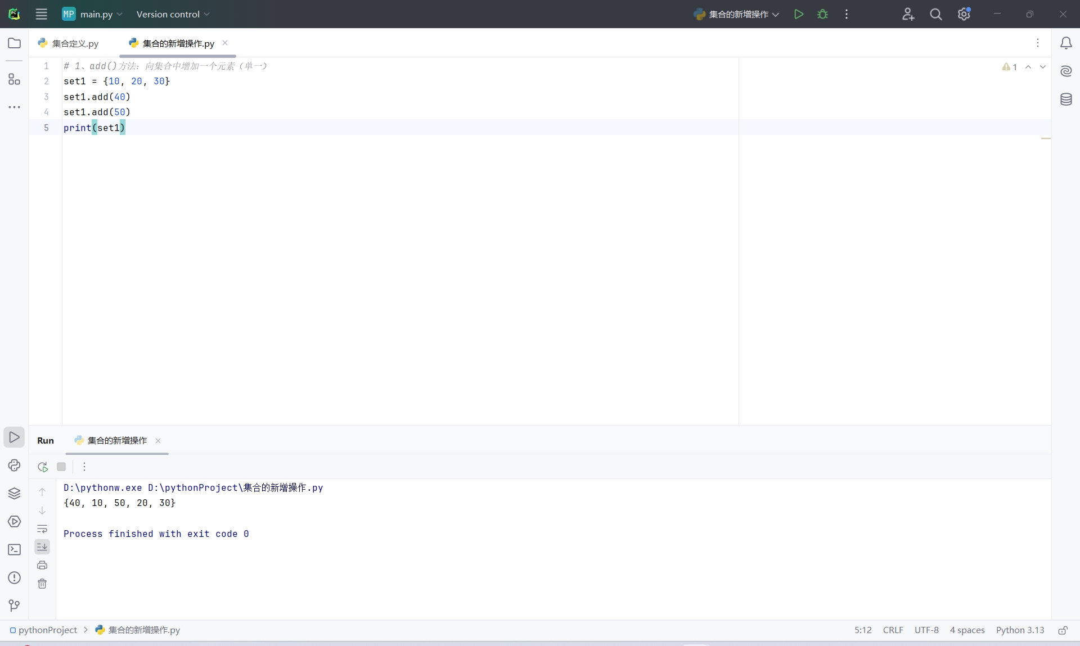Click the Python 3.13 interpreter selector
This screenshot has width=1080, height=646.
pos(1019,630)
